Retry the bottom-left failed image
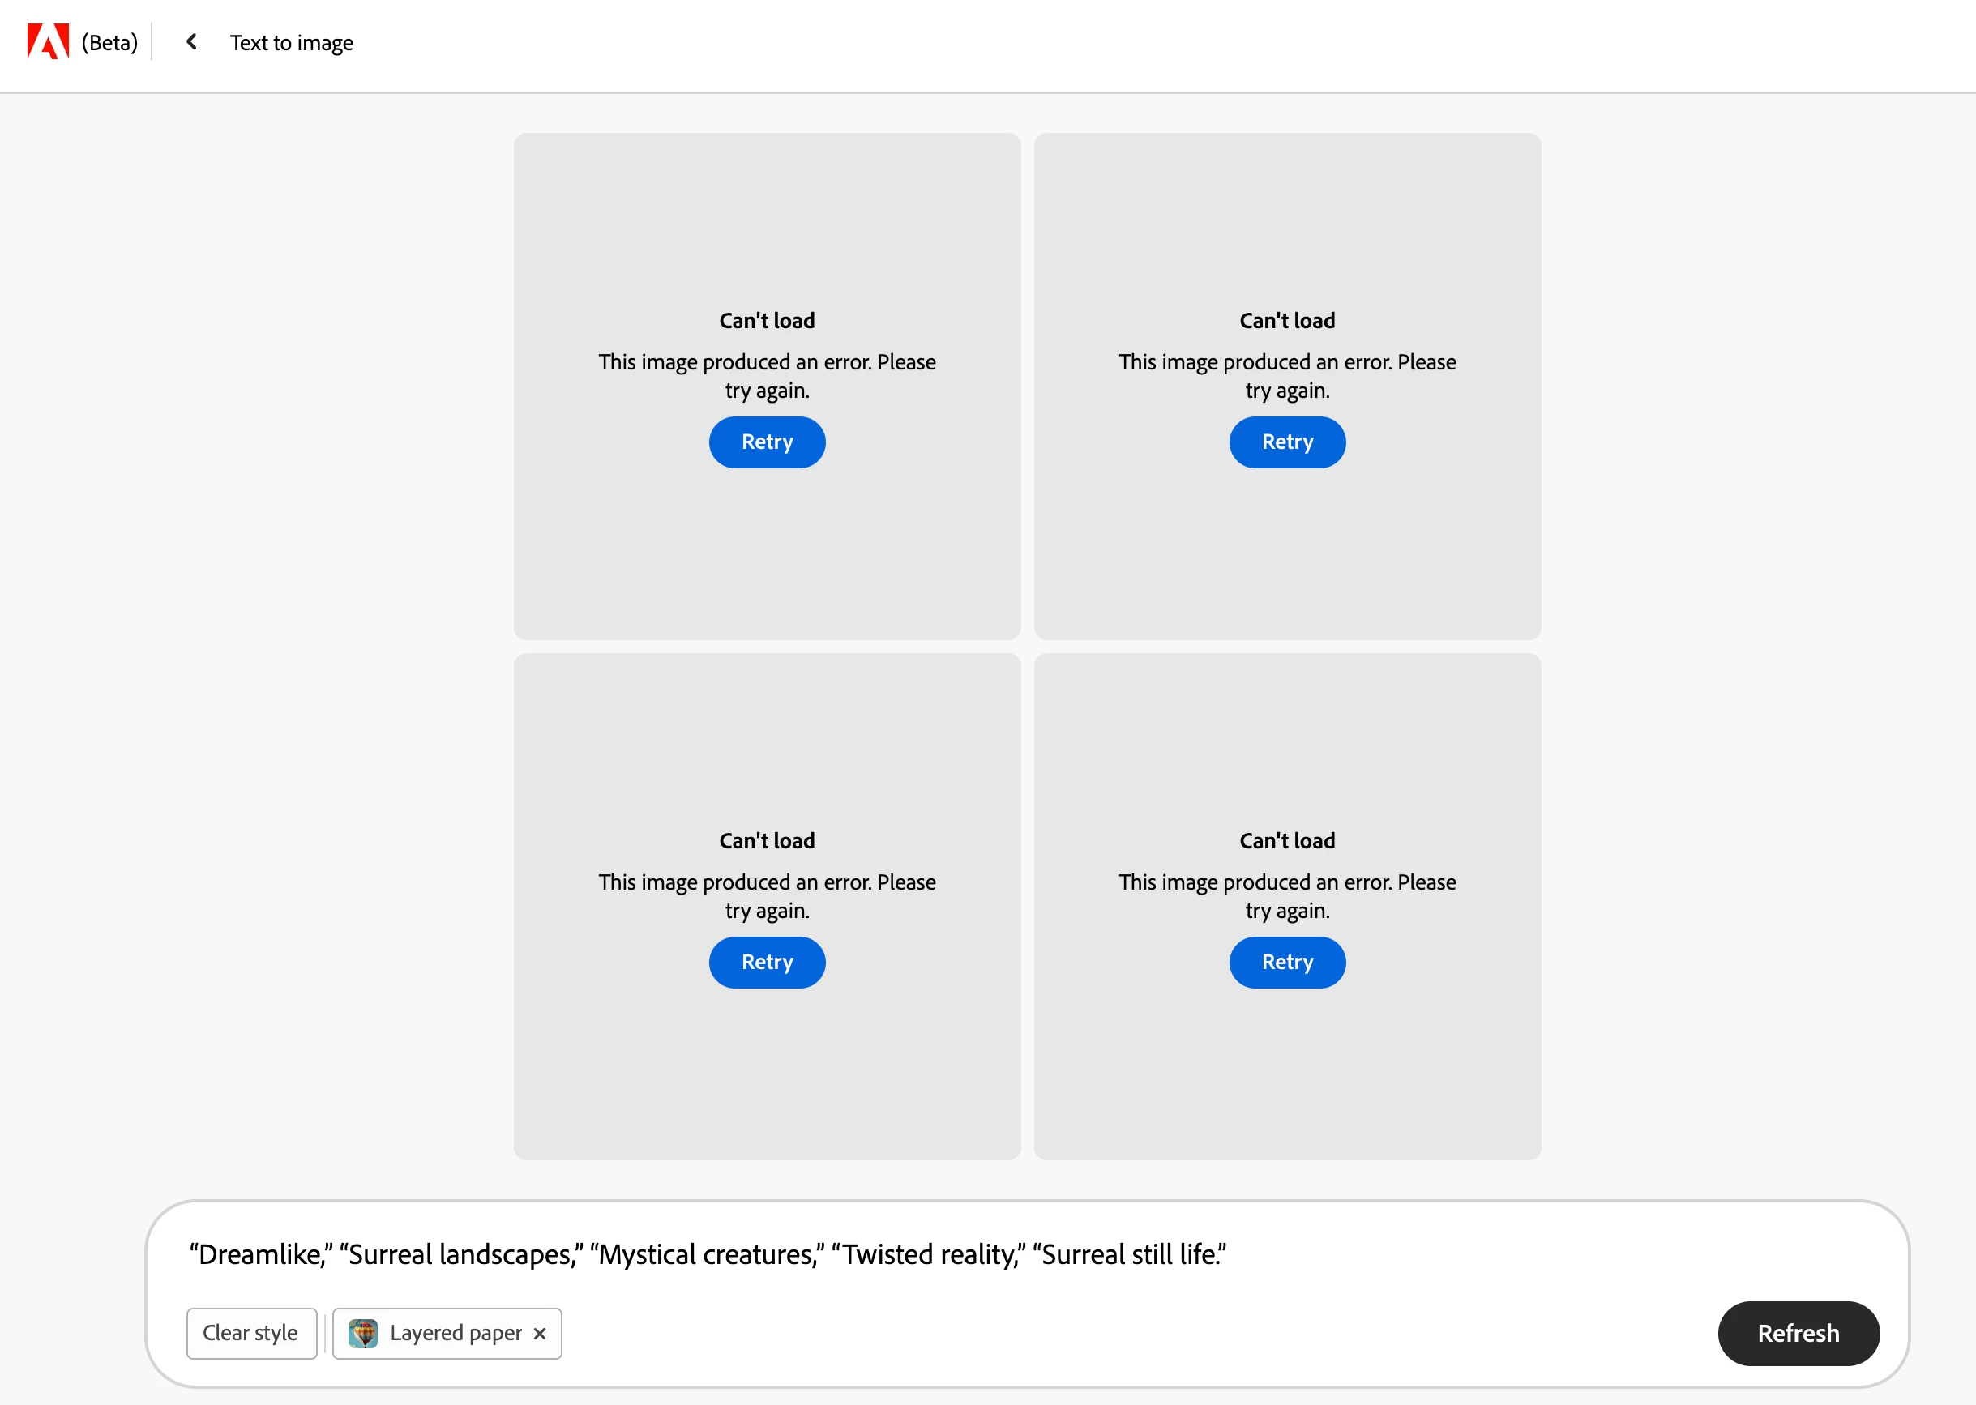 tap(767, 962)
